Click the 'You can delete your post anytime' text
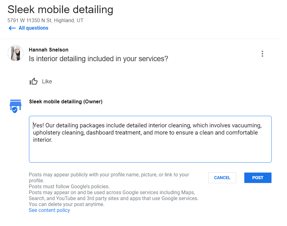The height and width of the screenshot is (226, 287). (x=66, y=204)
